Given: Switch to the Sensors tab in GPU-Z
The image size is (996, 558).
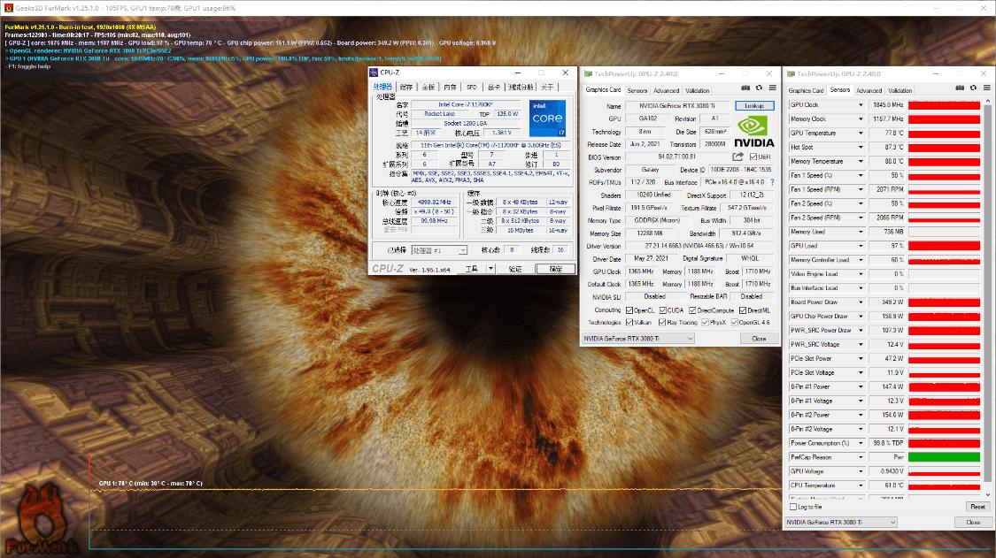Looking at the screenshot, I should tap(637, 90).
